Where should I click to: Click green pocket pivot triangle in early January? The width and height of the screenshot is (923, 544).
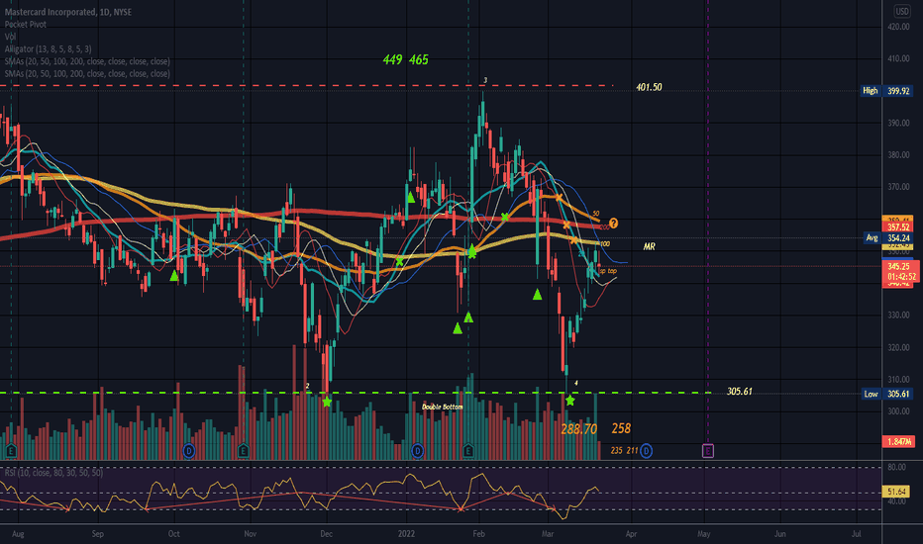(x=411, y=197)
